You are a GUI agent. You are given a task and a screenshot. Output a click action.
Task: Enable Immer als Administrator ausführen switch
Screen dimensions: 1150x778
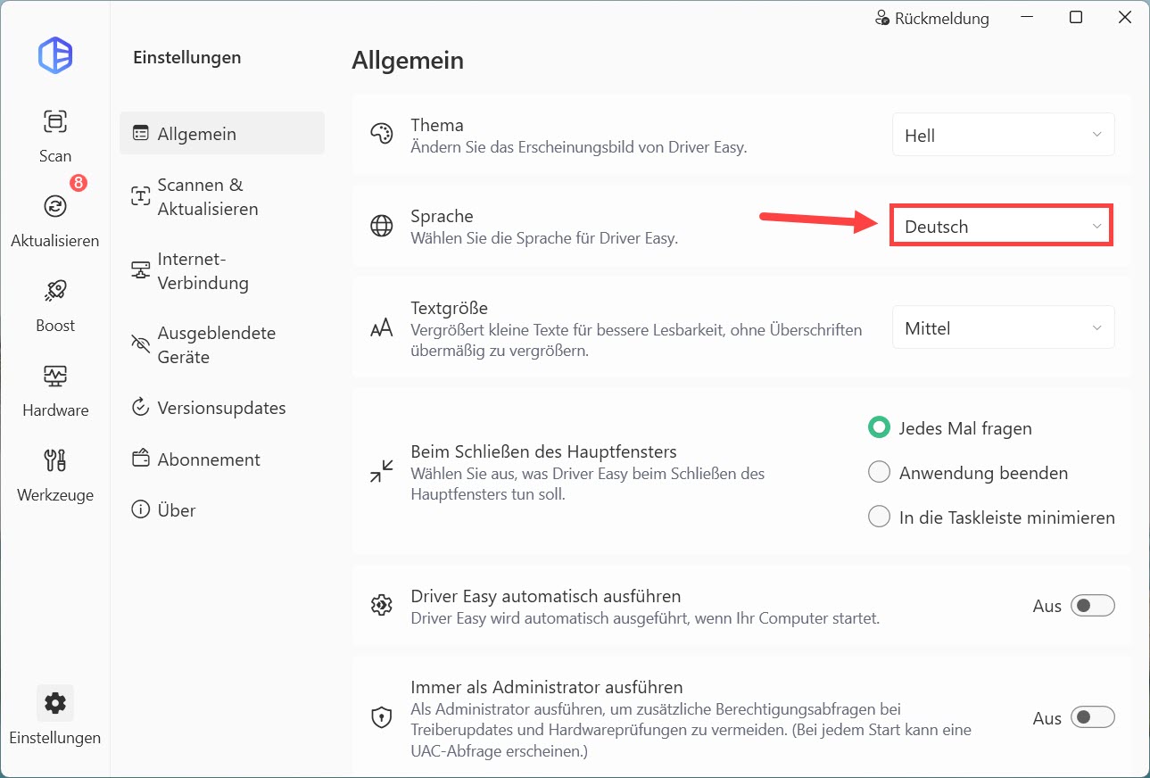coord(1093,717)
